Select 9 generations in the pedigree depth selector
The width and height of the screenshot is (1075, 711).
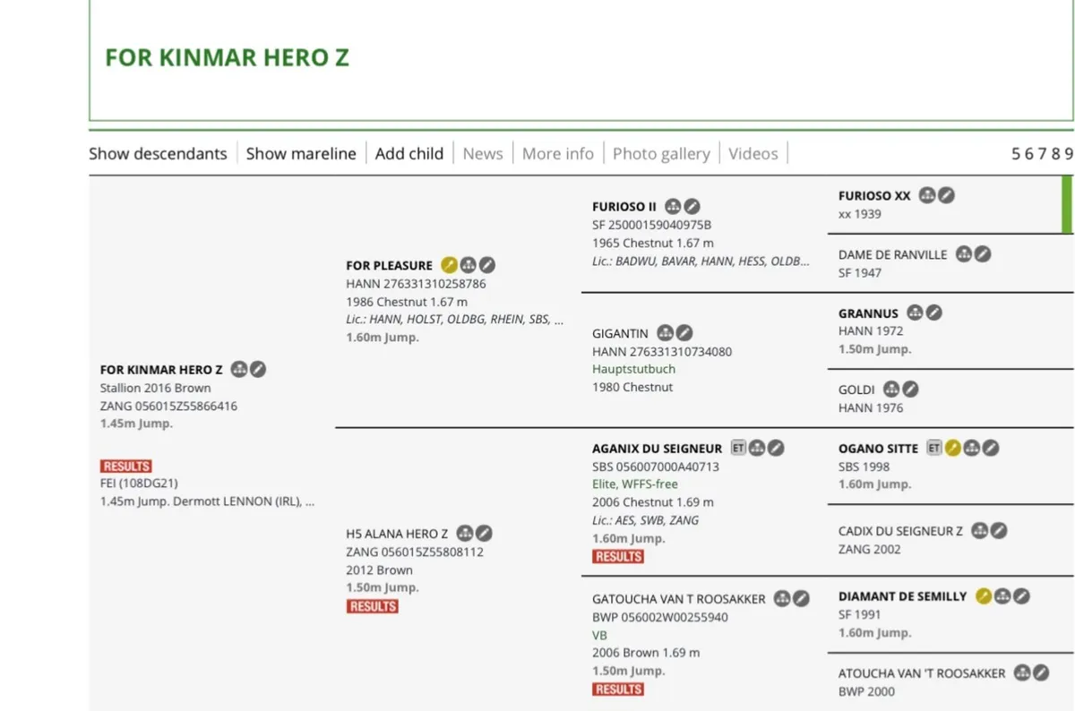(x=1069, y=153)
